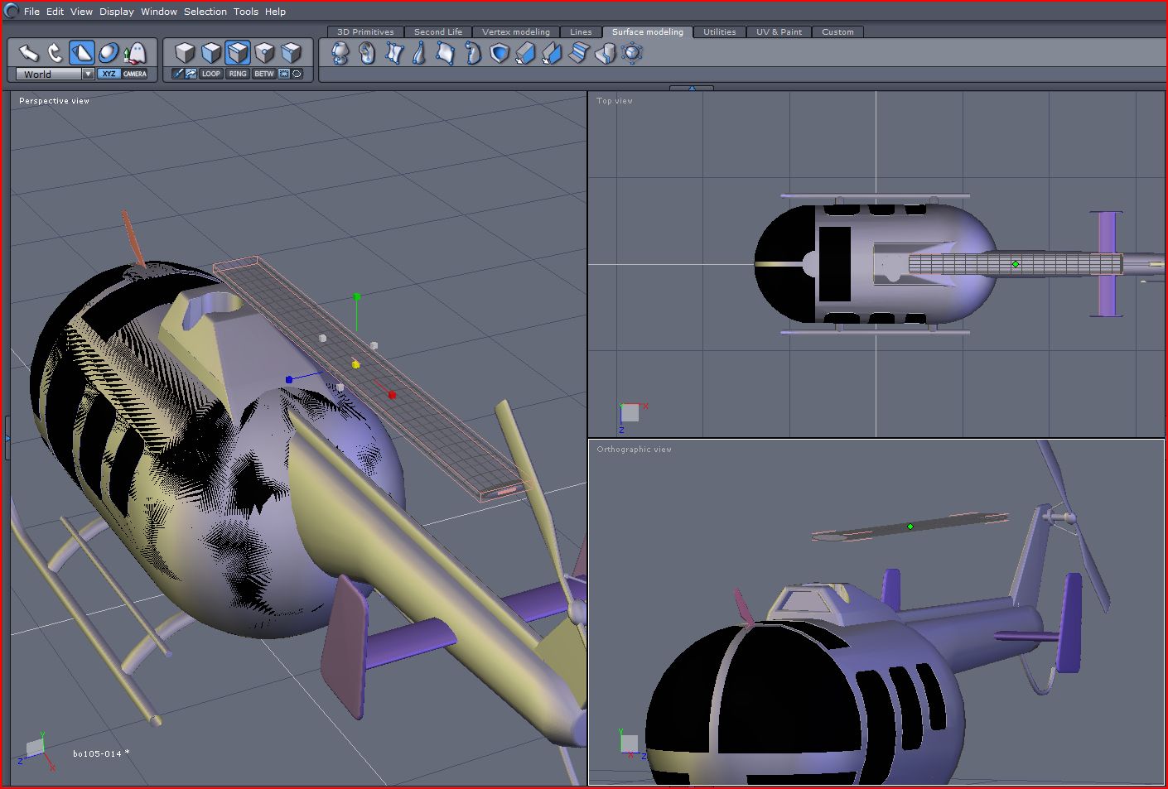Viewport: 1168px width, 789px height.
Task: Click the 'Top view' label
Action: [x=615, y=101]
